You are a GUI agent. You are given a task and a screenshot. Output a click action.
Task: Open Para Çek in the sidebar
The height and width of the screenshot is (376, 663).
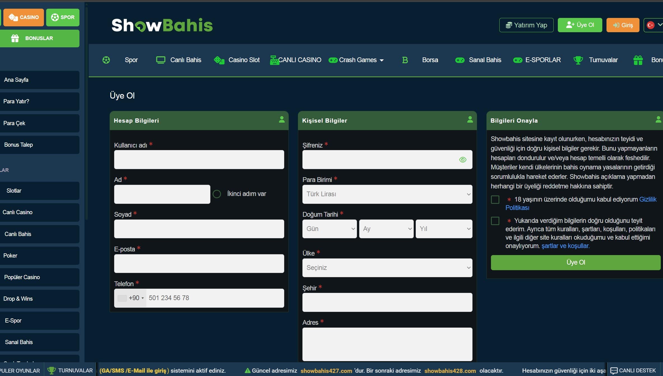pos(39,123)
